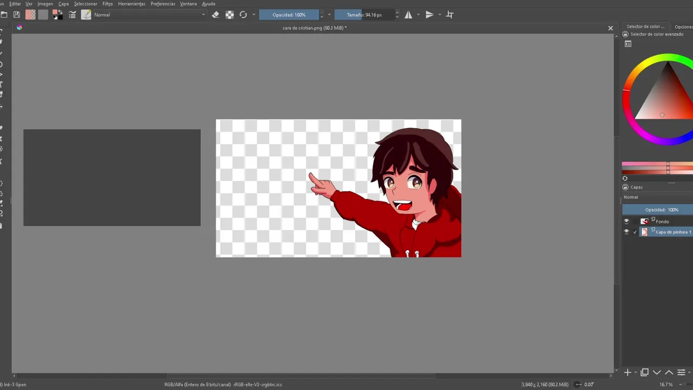This screenshot has width=693, height=390.
Task: Save the document with floppy icon
Action: coord(17,15)
